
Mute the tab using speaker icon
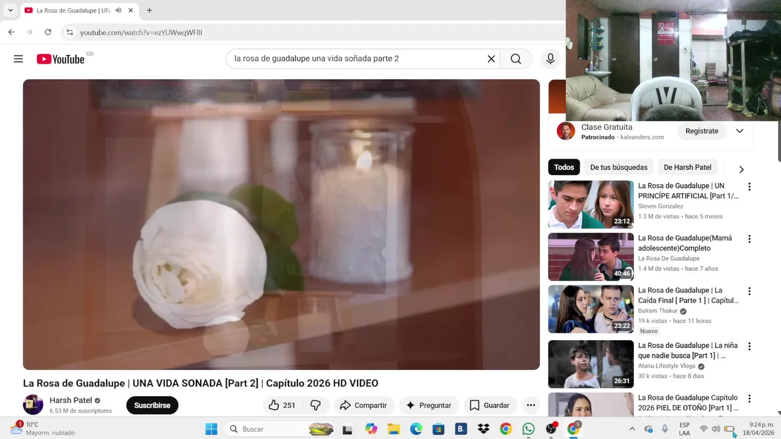point(118,10)
